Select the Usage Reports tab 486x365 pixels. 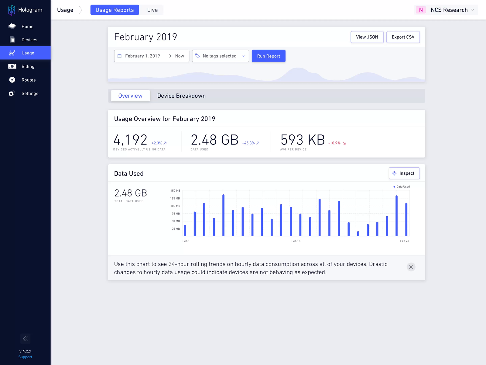115,10
